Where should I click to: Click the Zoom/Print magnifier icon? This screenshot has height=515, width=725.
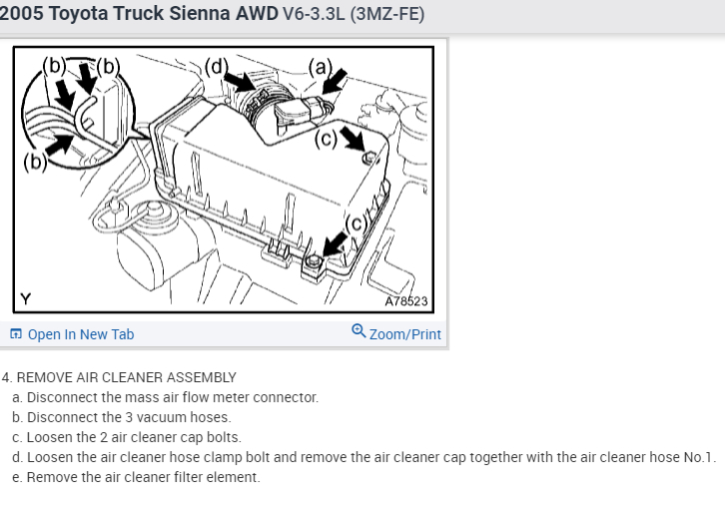(x=359, y=332)
